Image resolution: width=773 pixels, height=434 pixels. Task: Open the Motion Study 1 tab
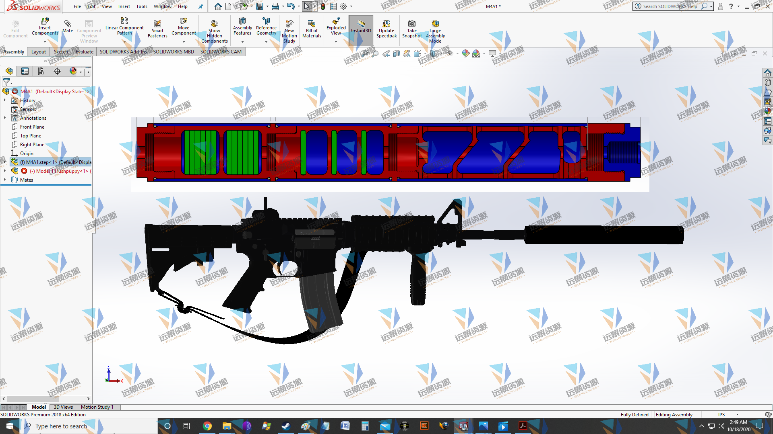tap(97, 407)
